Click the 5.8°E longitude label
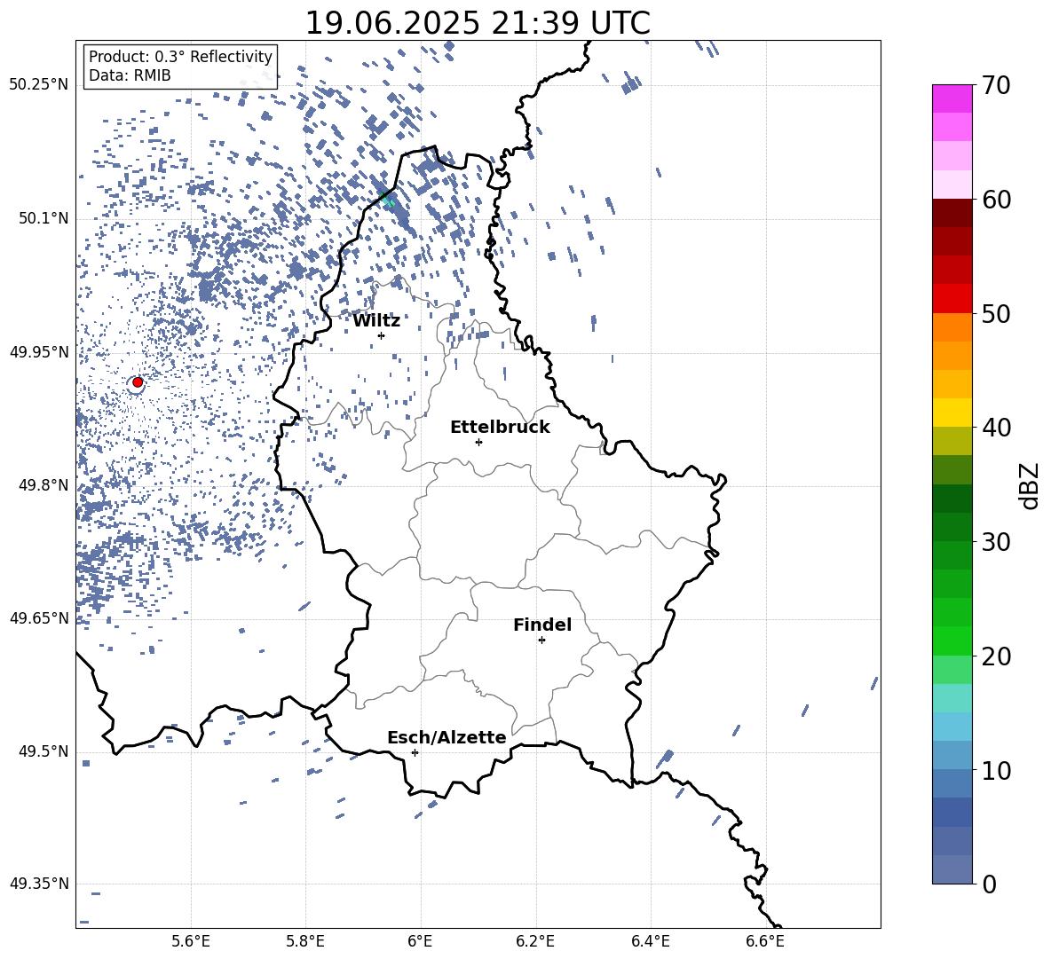The height and width of the screenshot is (959, 1051). (305, 941)
